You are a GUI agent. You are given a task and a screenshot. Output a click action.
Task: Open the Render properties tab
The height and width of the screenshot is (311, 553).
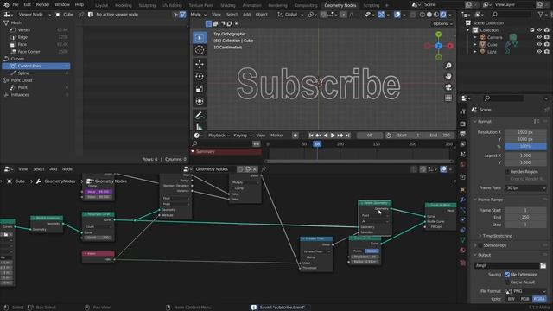[463, 124]
